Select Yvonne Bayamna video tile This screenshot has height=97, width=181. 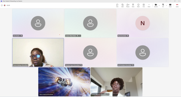coord(116,82)
